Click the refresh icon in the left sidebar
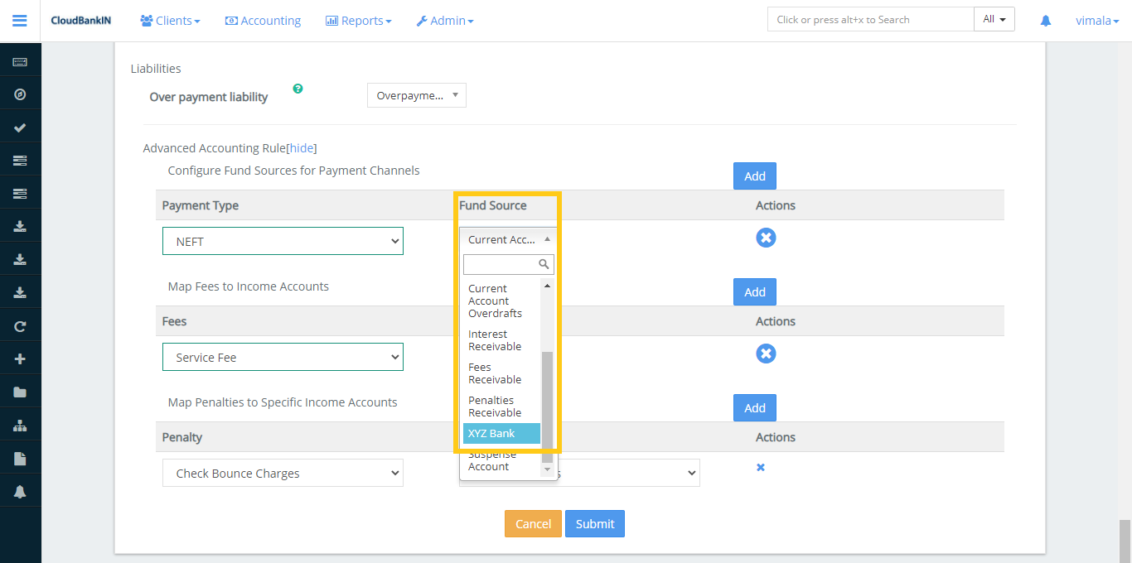 [20, 325]
